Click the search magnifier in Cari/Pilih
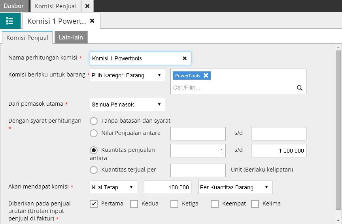The image size is (342, 224). [x=299, y=88]
